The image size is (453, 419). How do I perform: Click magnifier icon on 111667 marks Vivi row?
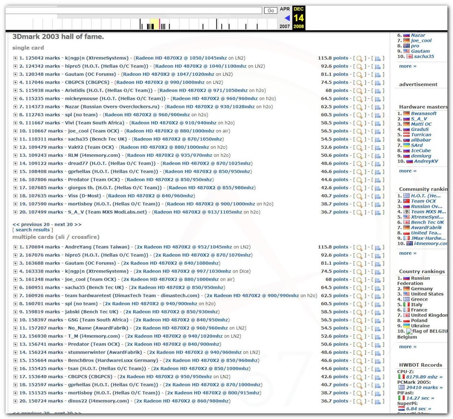359,123
